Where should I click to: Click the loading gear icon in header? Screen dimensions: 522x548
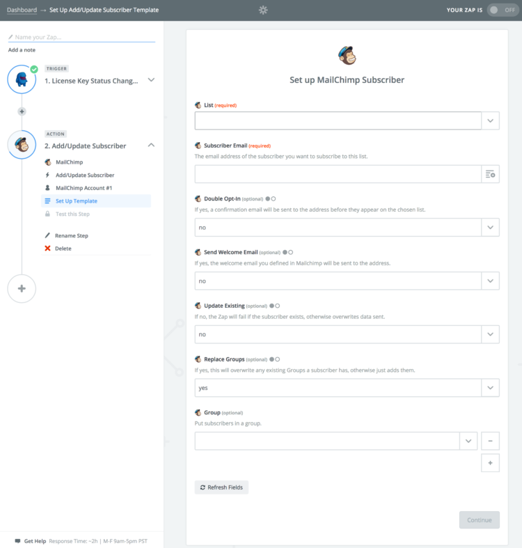[263, 10]
